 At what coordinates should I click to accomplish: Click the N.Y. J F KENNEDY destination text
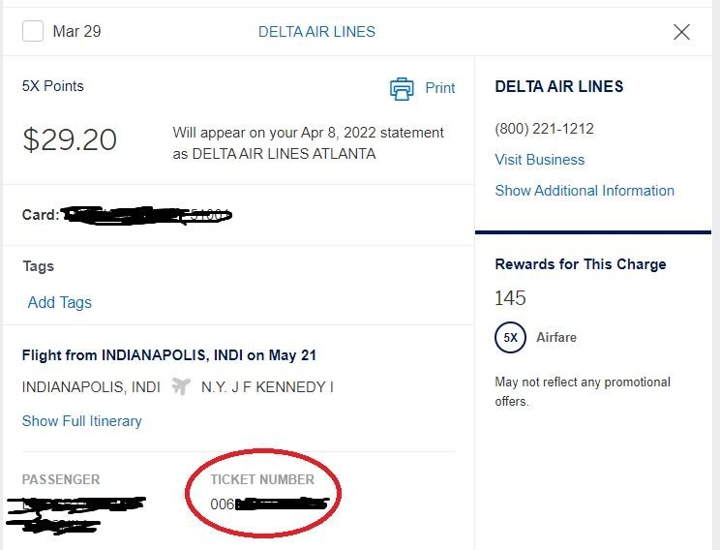[267, 387]
